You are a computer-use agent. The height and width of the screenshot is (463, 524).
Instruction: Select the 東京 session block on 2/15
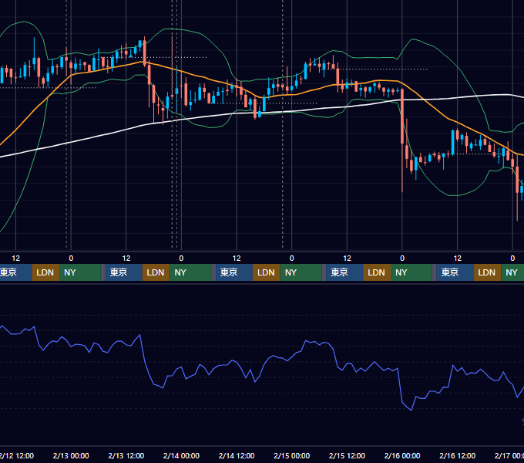344,272
